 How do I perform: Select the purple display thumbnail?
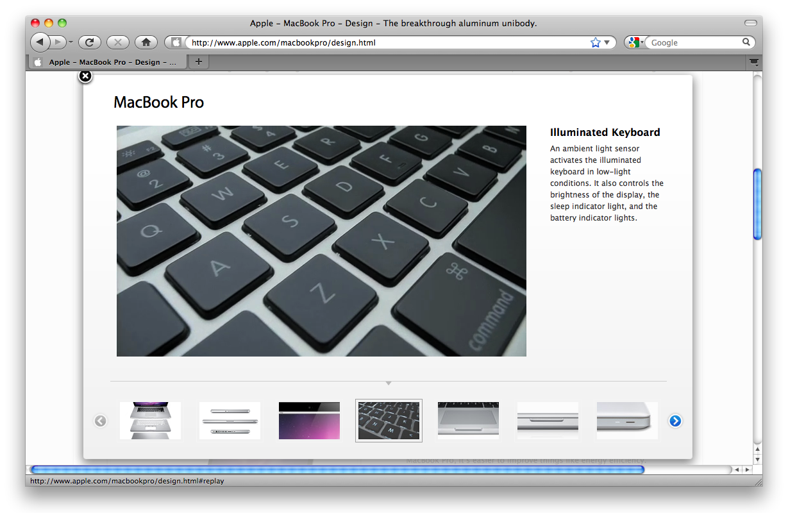(x=309, y=421)
